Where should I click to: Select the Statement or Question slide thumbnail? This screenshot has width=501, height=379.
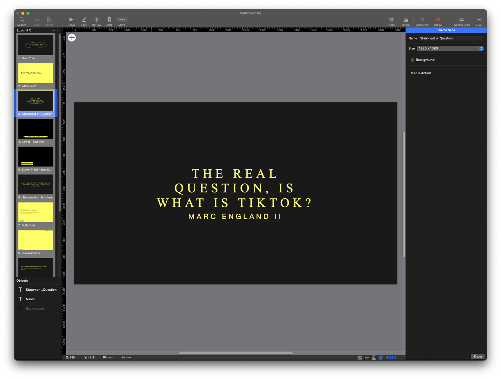36,101
